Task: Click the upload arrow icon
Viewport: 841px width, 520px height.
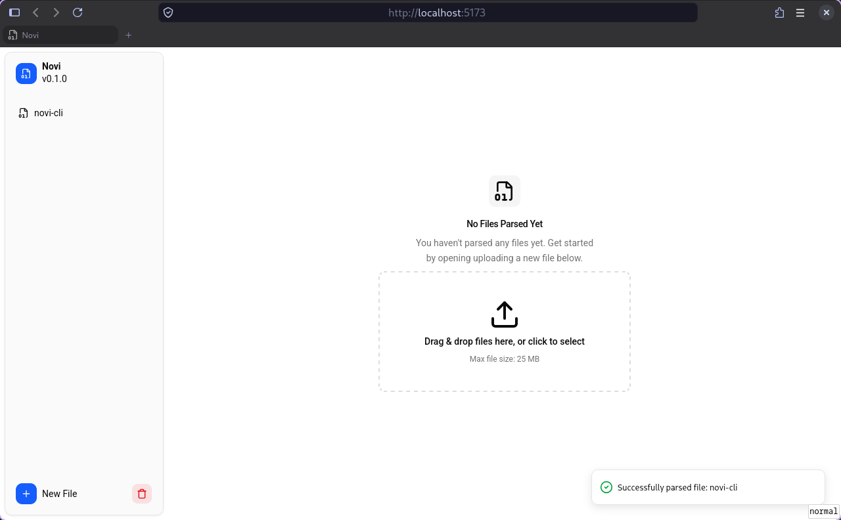Action: [505, 314]
